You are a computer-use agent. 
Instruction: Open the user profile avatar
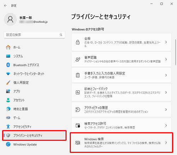(10, 19)
